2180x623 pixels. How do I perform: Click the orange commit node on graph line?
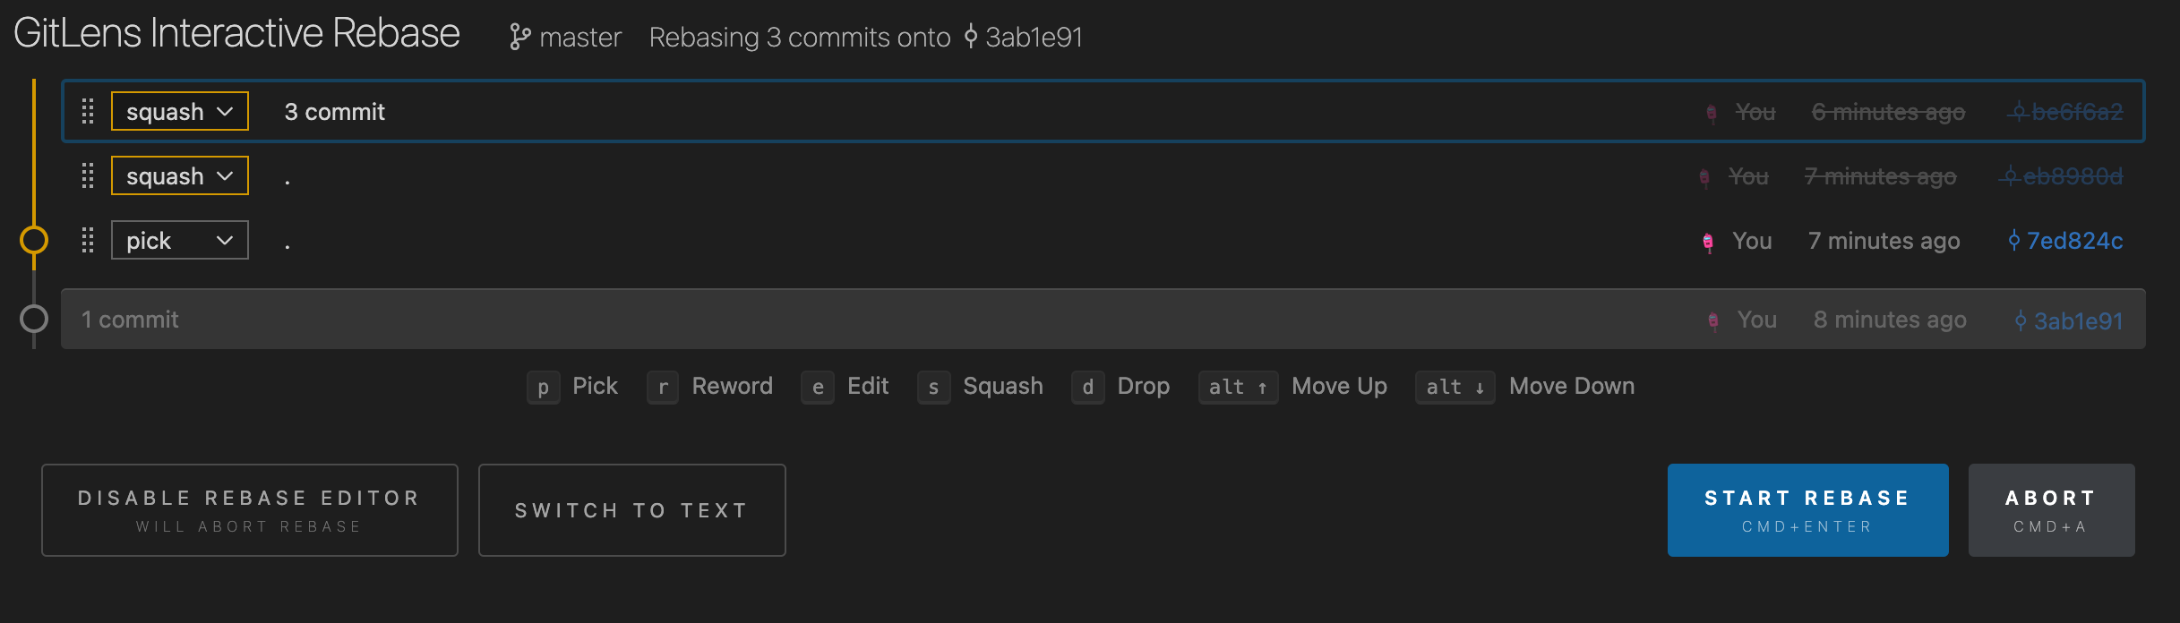point(34,240)
